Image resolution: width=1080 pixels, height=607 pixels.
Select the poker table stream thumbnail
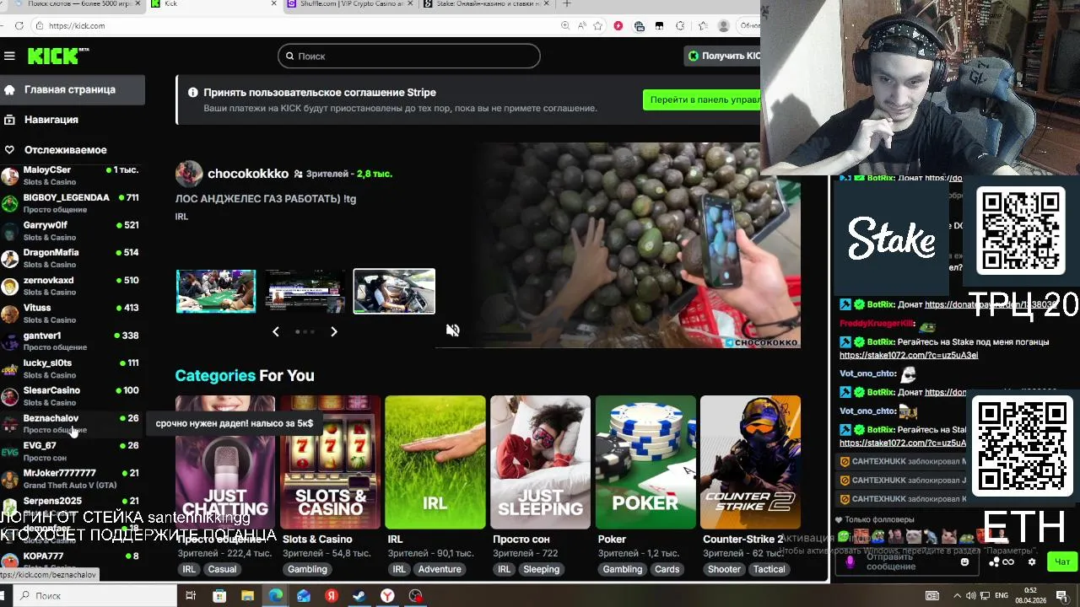[216, 292]
